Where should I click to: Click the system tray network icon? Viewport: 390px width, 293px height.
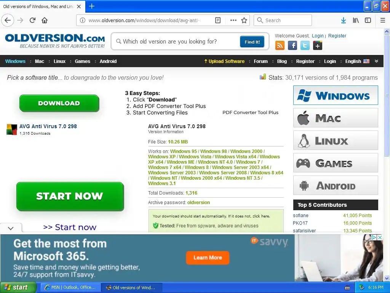click(x=361, y=288)
